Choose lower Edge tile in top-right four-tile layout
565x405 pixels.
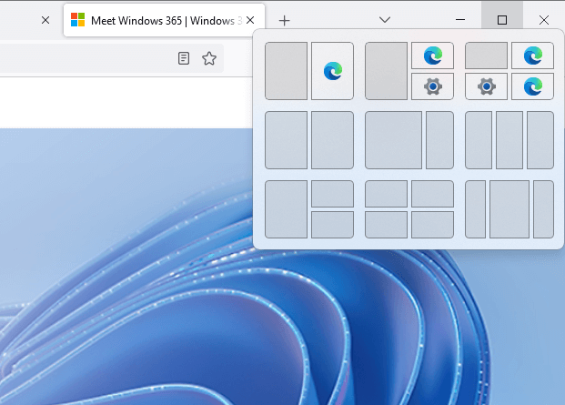point(532,86)
